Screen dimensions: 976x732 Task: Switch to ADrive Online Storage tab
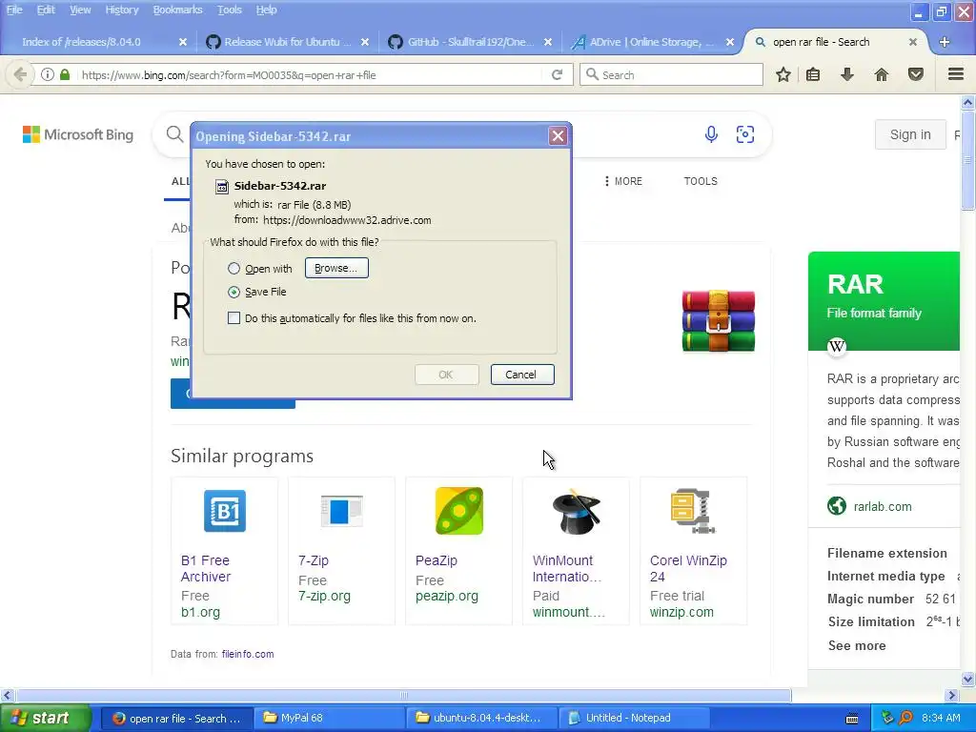coord(651,42)
